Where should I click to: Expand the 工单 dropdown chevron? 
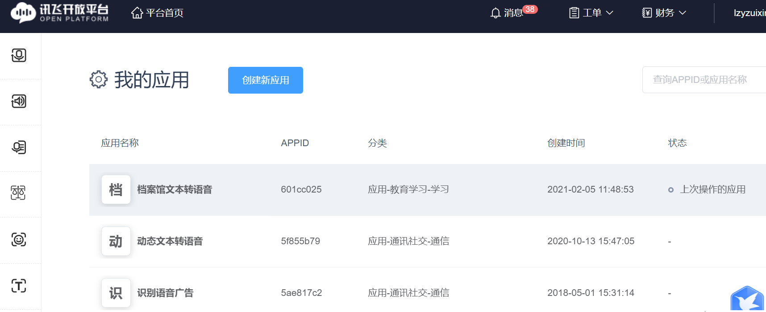coord(609,13)
